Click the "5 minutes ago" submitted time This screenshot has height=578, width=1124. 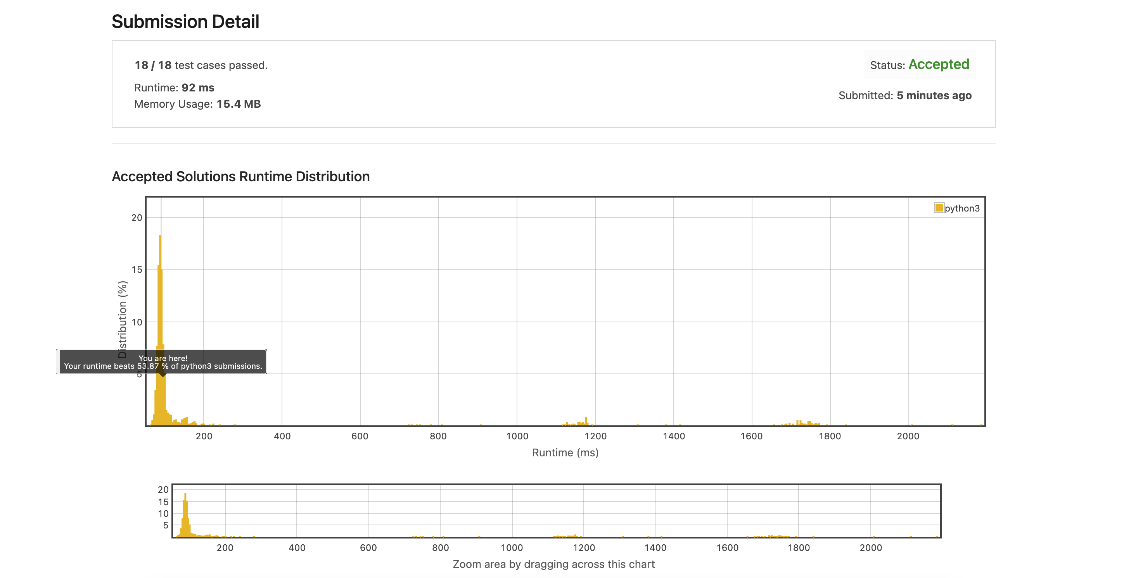(934, 95)
